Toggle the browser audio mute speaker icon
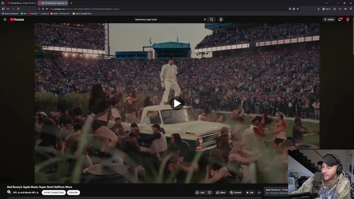The height and width of the screenshot is (199, 354). [340, 9]
